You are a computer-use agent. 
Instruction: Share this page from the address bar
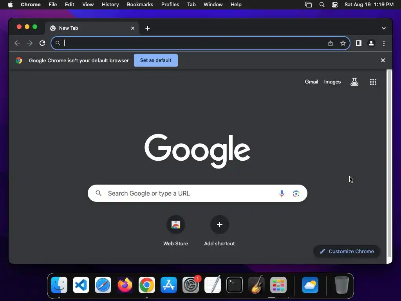pyautogui.click(x=331, y=43)
